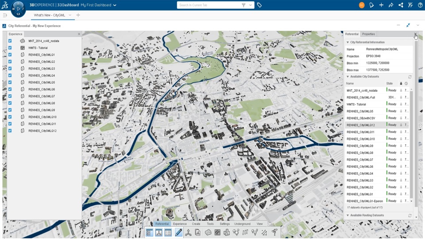425x239 pixels.
Task: Restore widget size with blue arrows icon
Action: coord(408,25)
